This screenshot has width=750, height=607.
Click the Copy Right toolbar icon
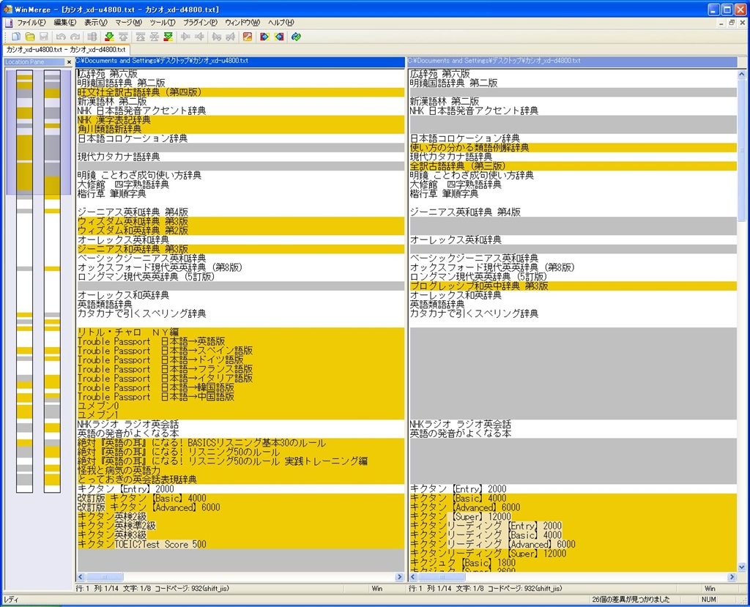tap(185, 37)
